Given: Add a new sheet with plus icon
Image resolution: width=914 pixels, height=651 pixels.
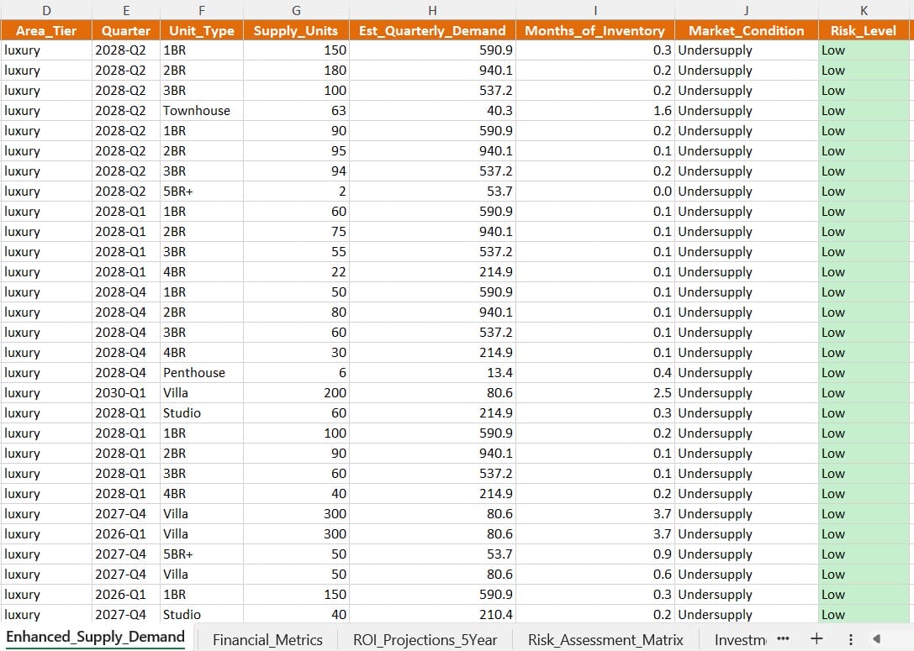Looking at the screenshot, I should click(x=816, y=638).
